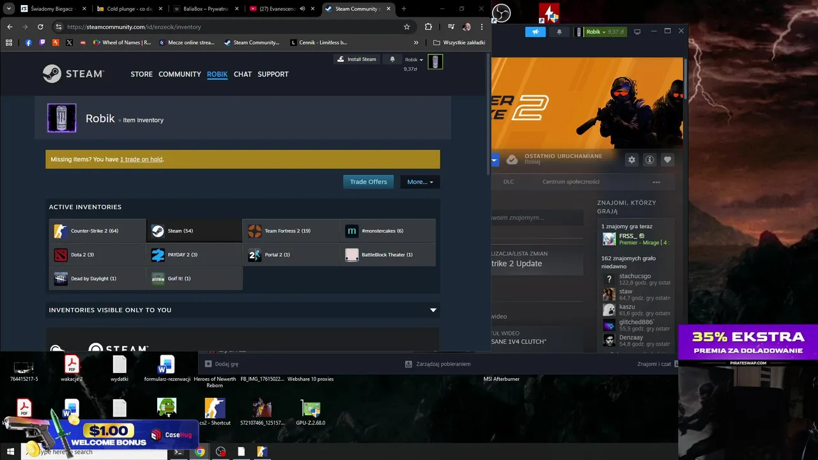Open PAYDAY 2 (3) inventory
This screenshot has height=460, width=818.
[194, 254]
